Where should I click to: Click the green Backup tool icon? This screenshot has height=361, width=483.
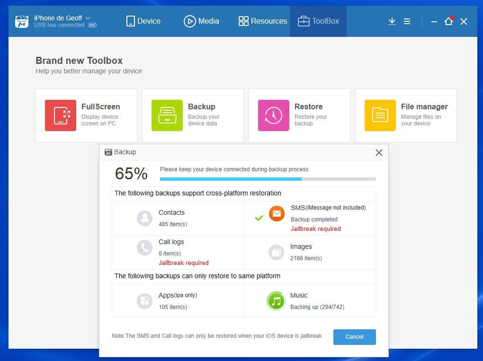click(167, 115)
